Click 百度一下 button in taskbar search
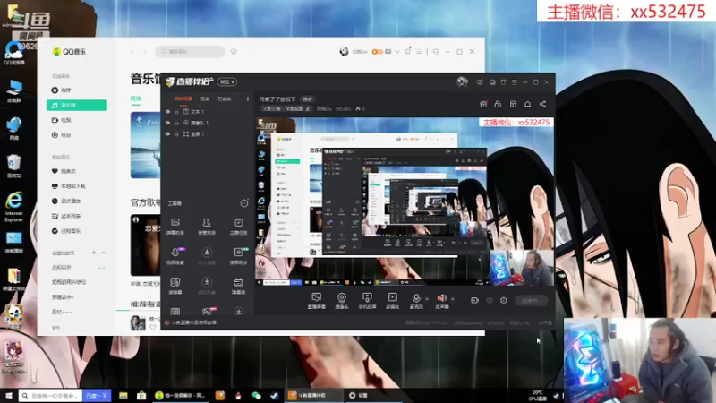Image resolution: width=716 pixels, height=403 pixels. (97, 395)
